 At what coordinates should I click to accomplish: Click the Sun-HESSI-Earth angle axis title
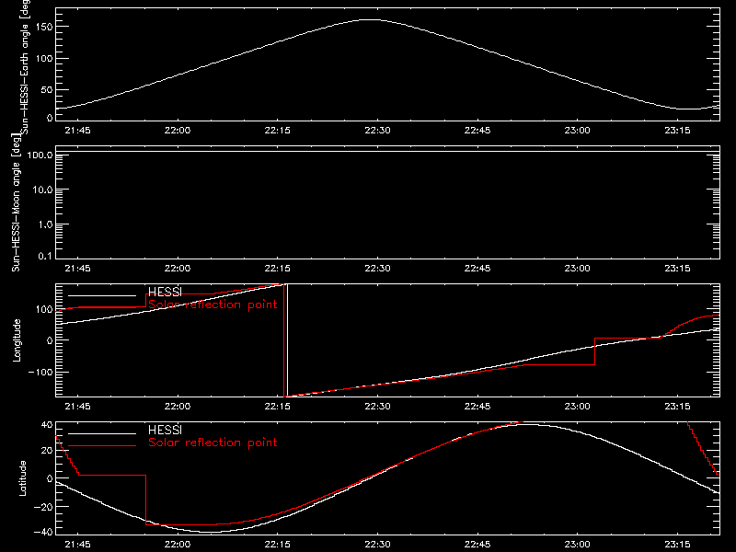click(x=25, y=66)
